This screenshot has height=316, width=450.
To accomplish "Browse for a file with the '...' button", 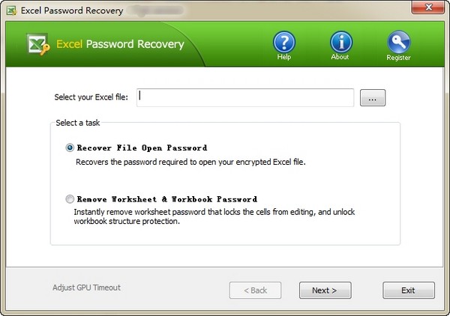I will click(373, 98).
